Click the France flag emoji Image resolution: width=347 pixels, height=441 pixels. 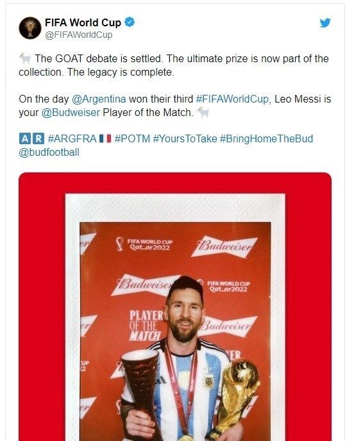click(106, 138)
